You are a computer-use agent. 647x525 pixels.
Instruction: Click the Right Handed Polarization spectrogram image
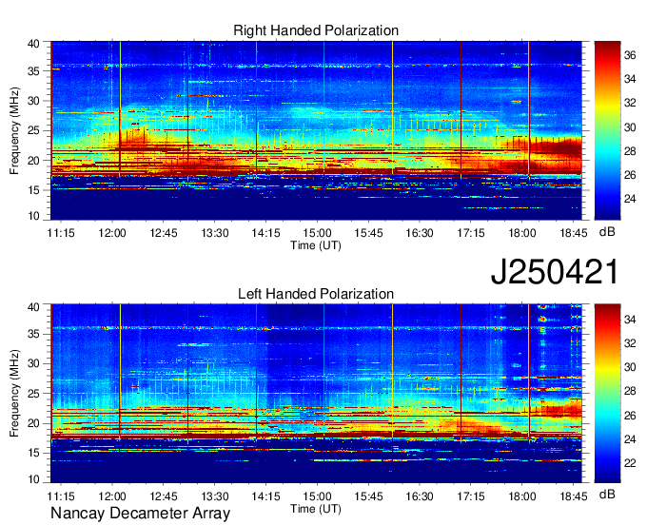coord(316,130)
